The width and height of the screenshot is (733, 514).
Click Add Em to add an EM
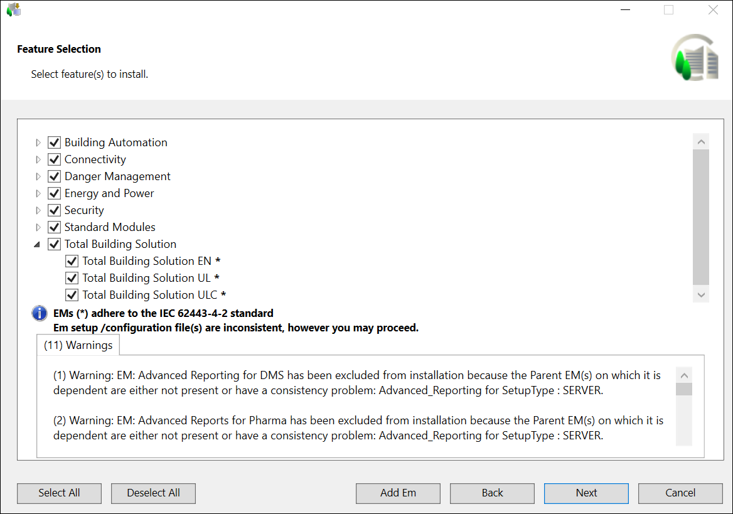coord(398,493)
